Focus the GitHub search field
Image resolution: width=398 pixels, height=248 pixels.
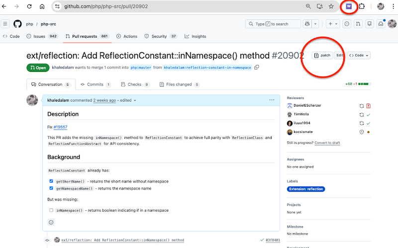point(273,24)
